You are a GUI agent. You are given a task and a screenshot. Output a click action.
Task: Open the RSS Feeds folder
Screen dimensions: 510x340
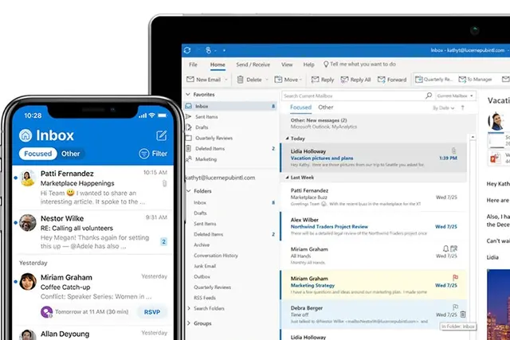205,298
